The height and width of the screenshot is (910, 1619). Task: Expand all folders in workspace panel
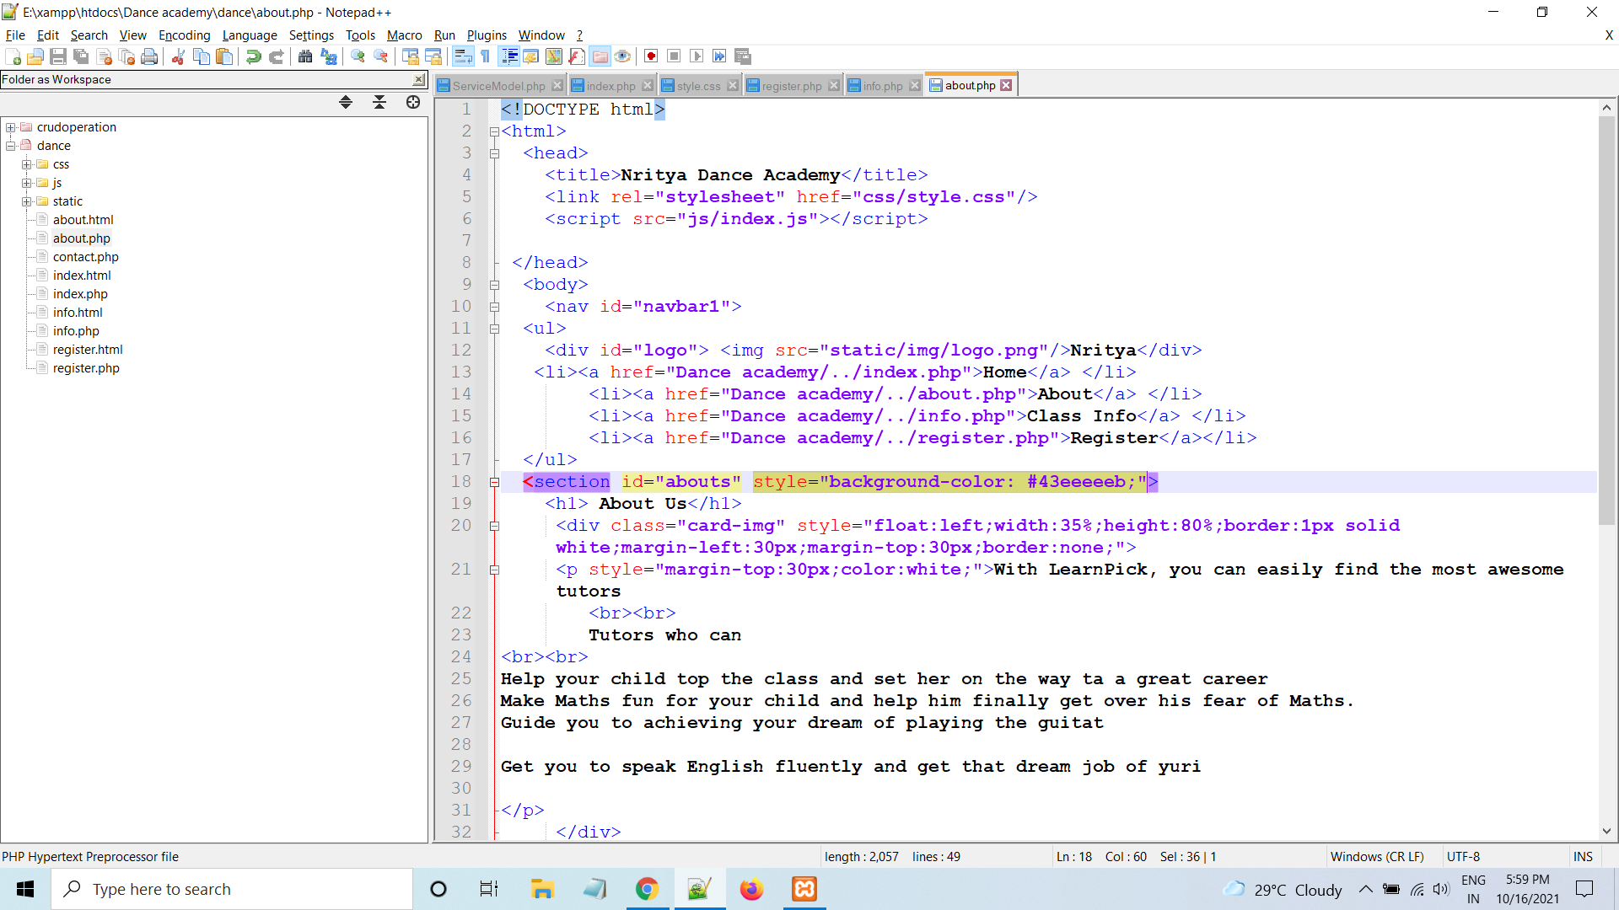tap(346, 102)
